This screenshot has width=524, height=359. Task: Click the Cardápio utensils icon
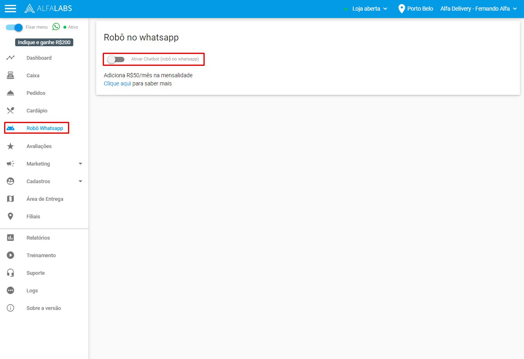tap(11, 111)
